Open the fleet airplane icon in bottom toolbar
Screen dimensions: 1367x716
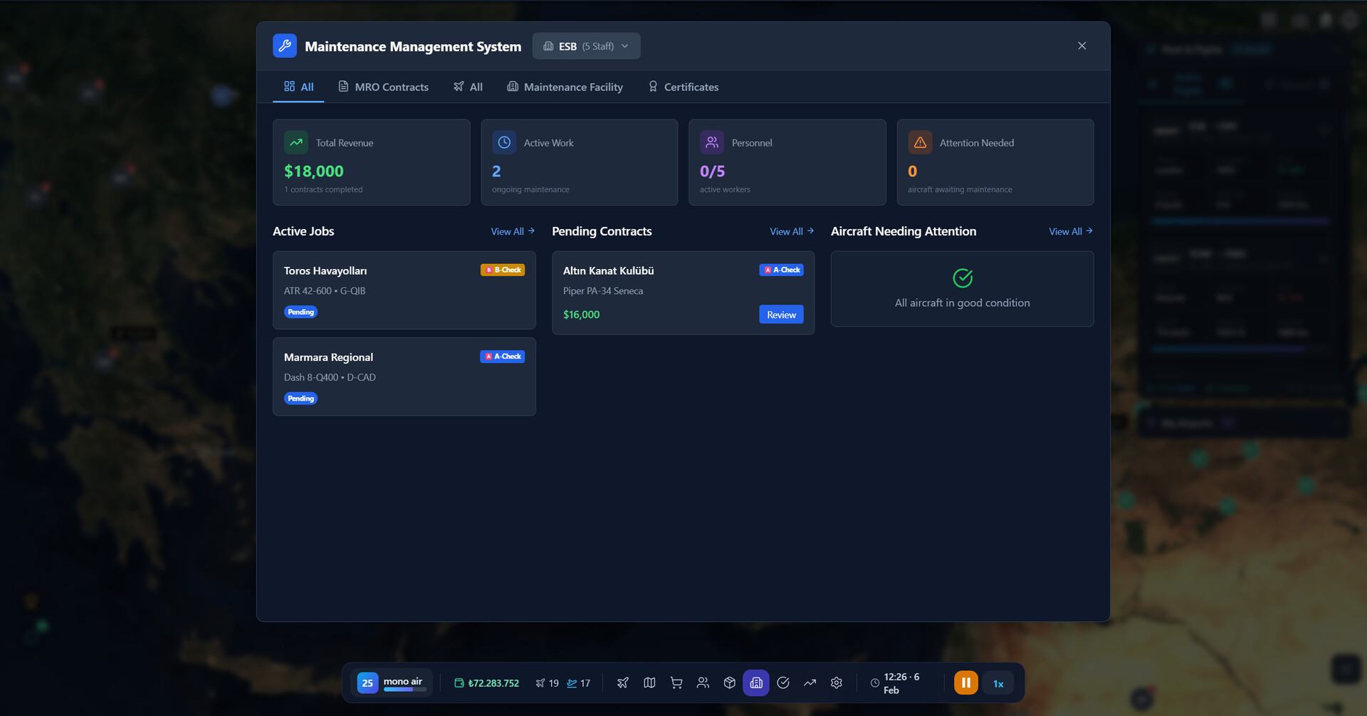[x=622, y=683]
